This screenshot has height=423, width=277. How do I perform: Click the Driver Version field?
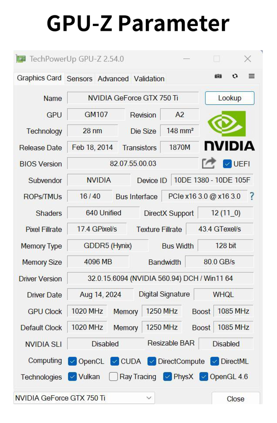click(160, 278)
